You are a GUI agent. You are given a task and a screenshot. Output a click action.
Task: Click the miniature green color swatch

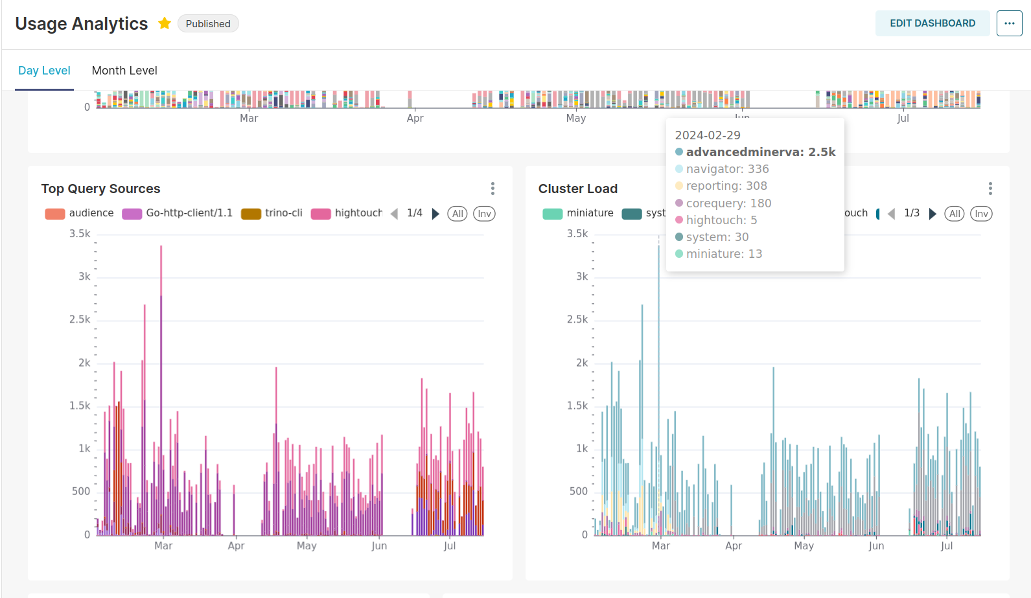553,214
